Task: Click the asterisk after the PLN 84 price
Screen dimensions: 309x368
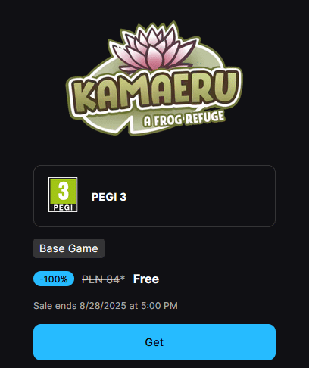Action: click(123, 278)
